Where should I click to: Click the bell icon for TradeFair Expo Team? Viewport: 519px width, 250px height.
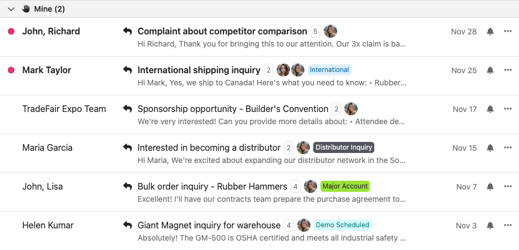pyautogui.click(x=490, y=109)
